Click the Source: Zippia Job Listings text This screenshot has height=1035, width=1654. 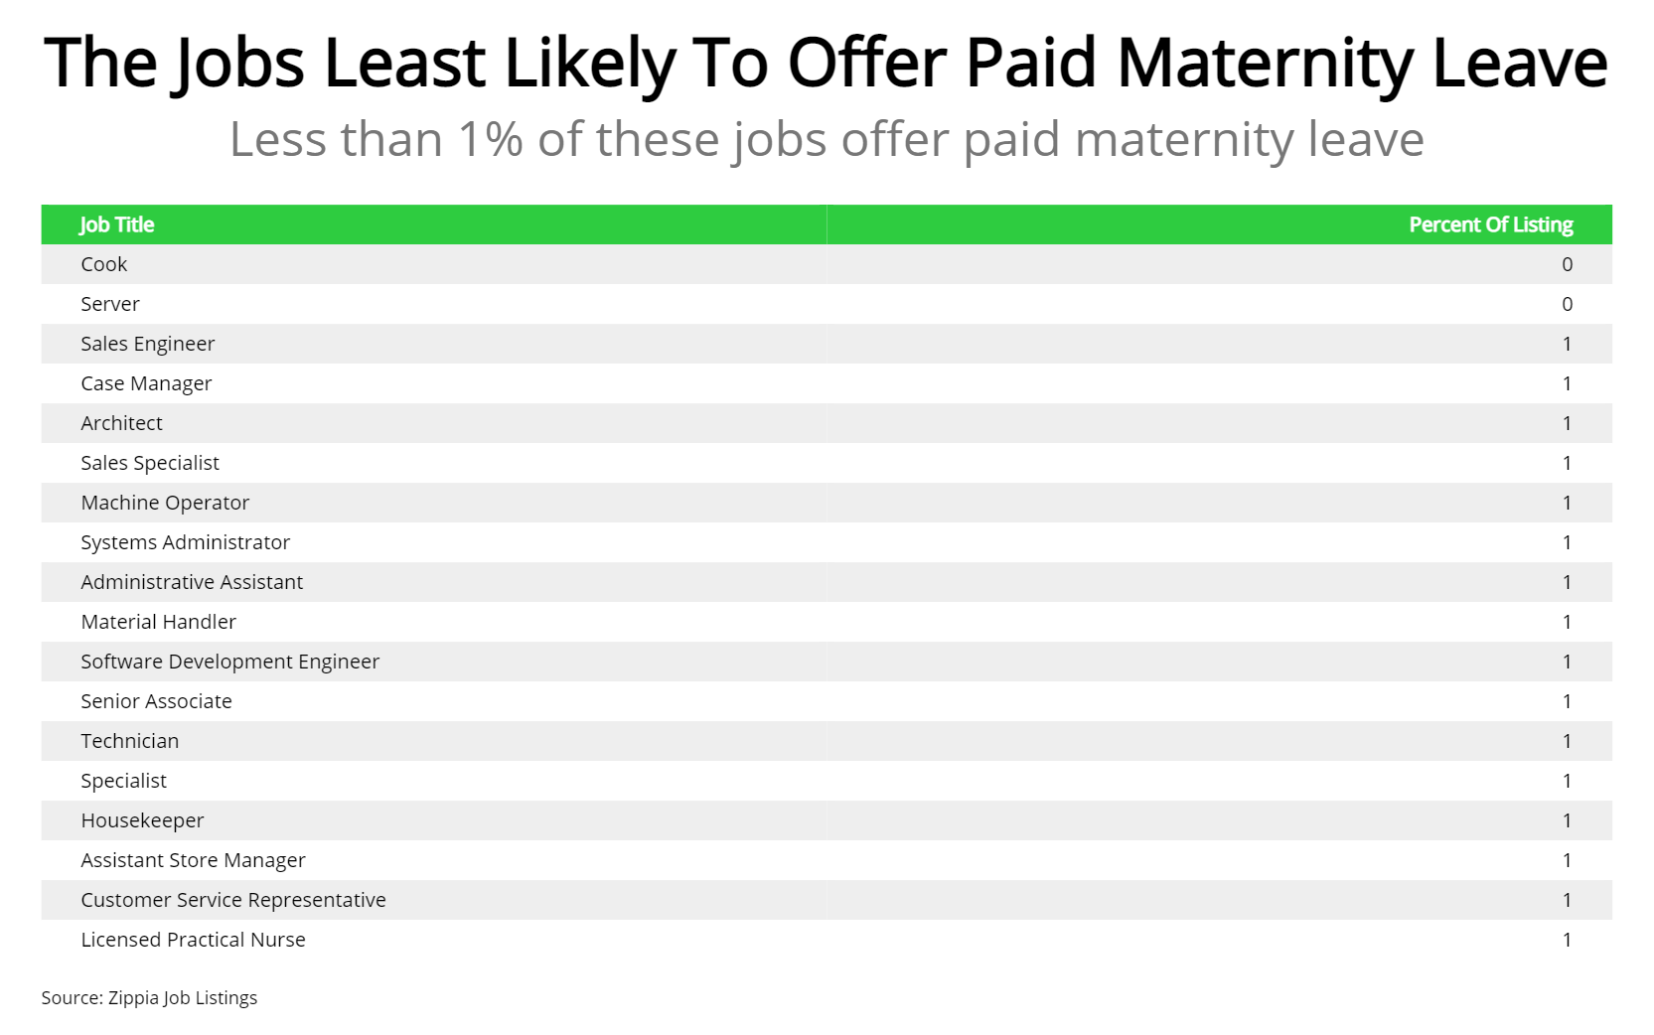[x=149, y=997]
